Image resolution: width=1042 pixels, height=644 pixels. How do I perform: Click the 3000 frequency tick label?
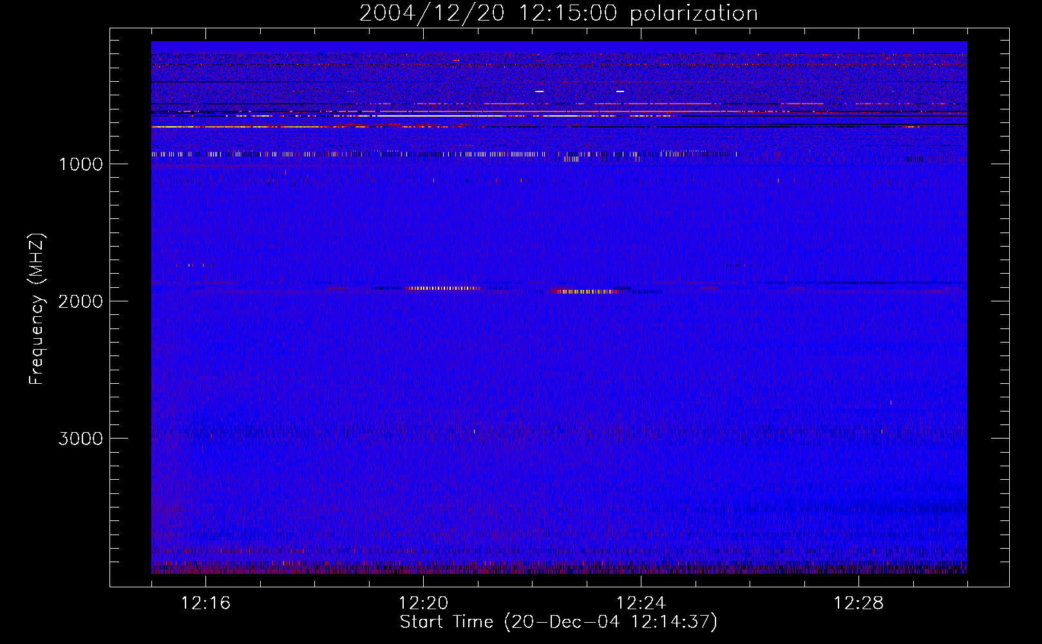81,439
